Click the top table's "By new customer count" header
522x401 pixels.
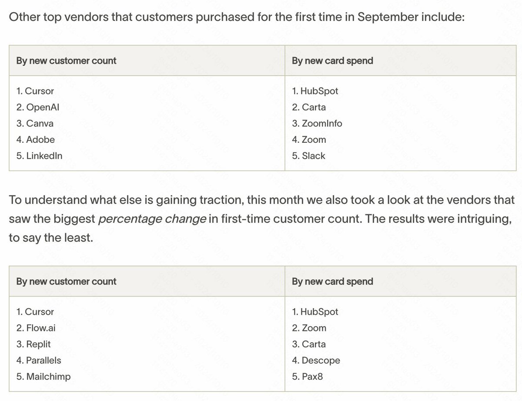pyautogui.click(x=66, y=61)
